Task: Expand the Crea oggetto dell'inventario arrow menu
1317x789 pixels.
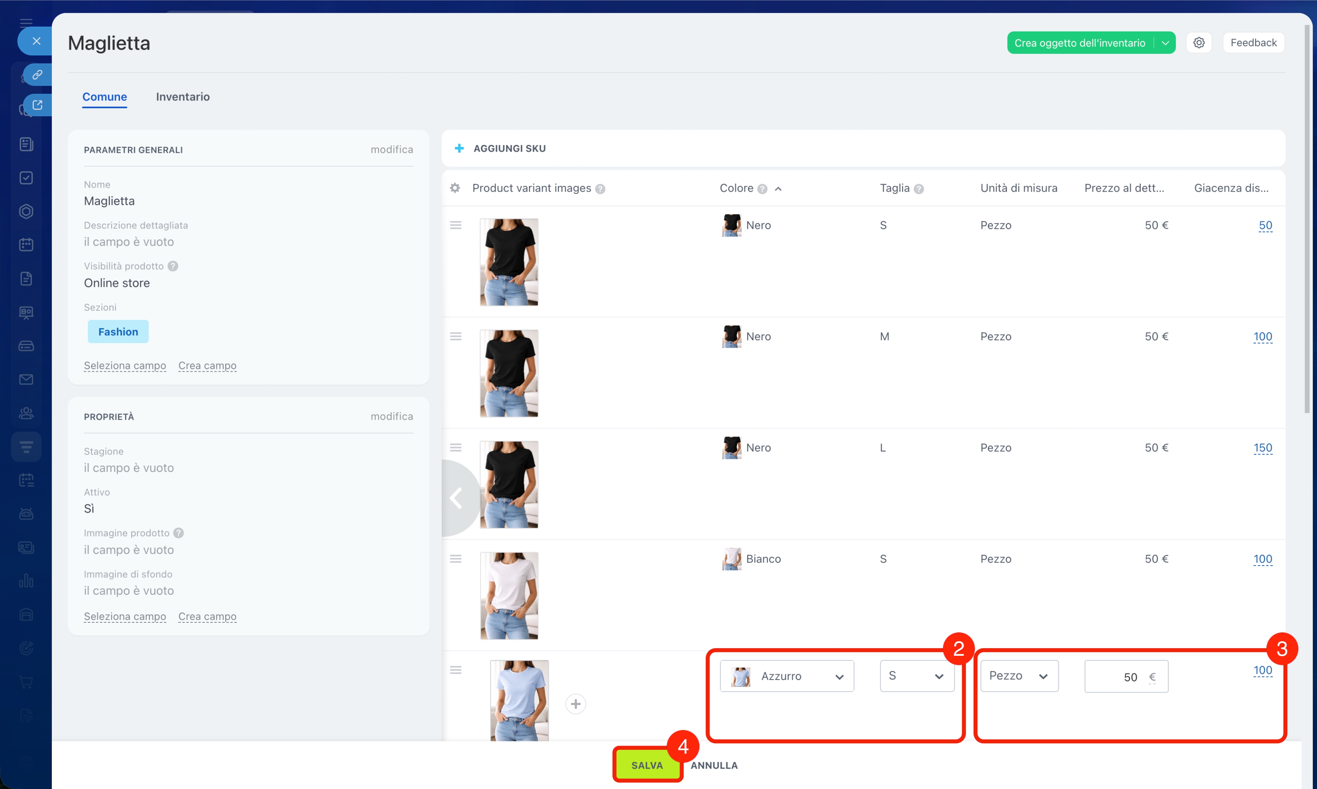Action: click(x=1165, y=43)
